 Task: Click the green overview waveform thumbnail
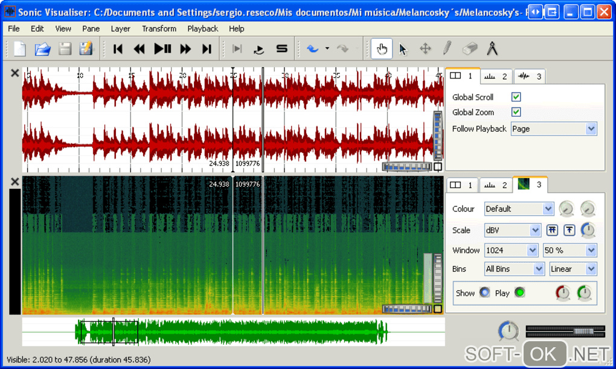(233, 332)
